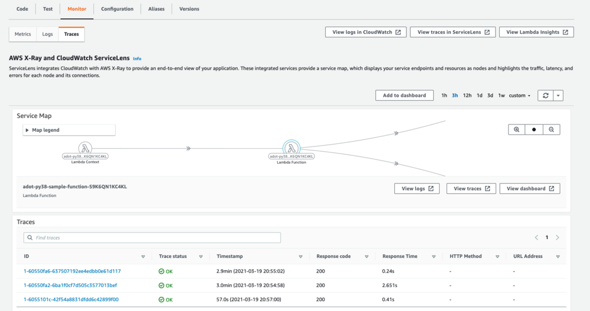
Task: Click the View logs button in node details
Action: (417, 189)
